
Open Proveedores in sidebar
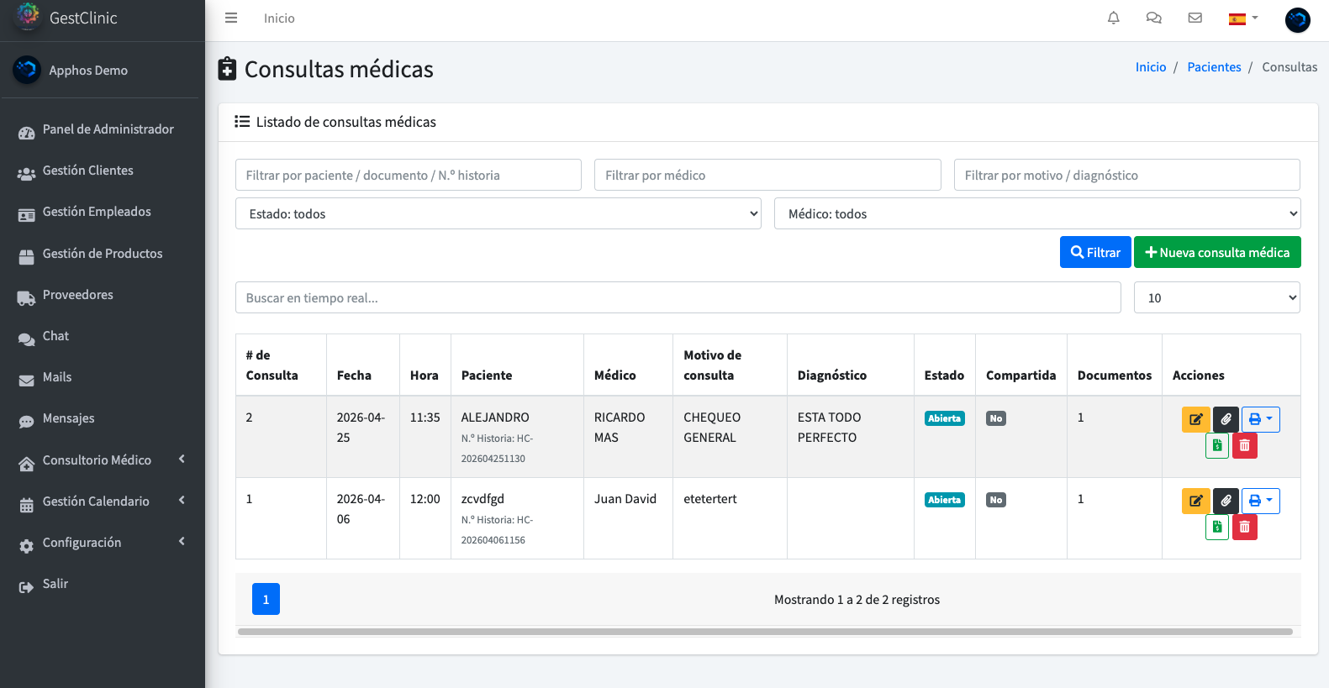[102, 295]
